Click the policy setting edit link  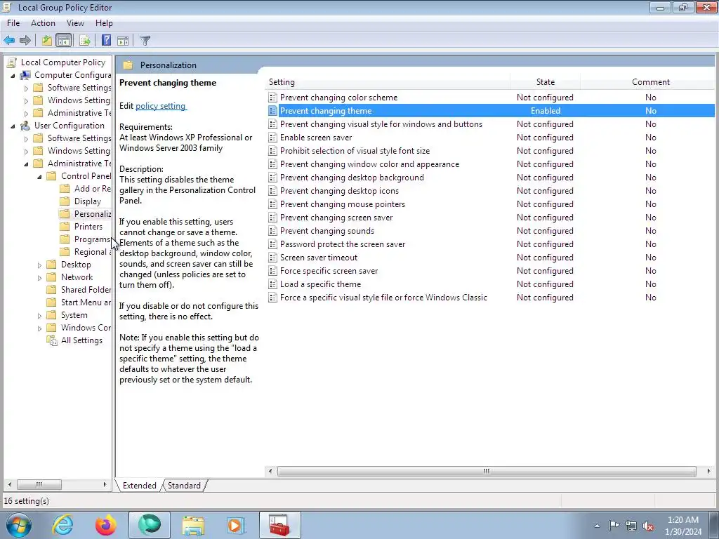point(161,106)
